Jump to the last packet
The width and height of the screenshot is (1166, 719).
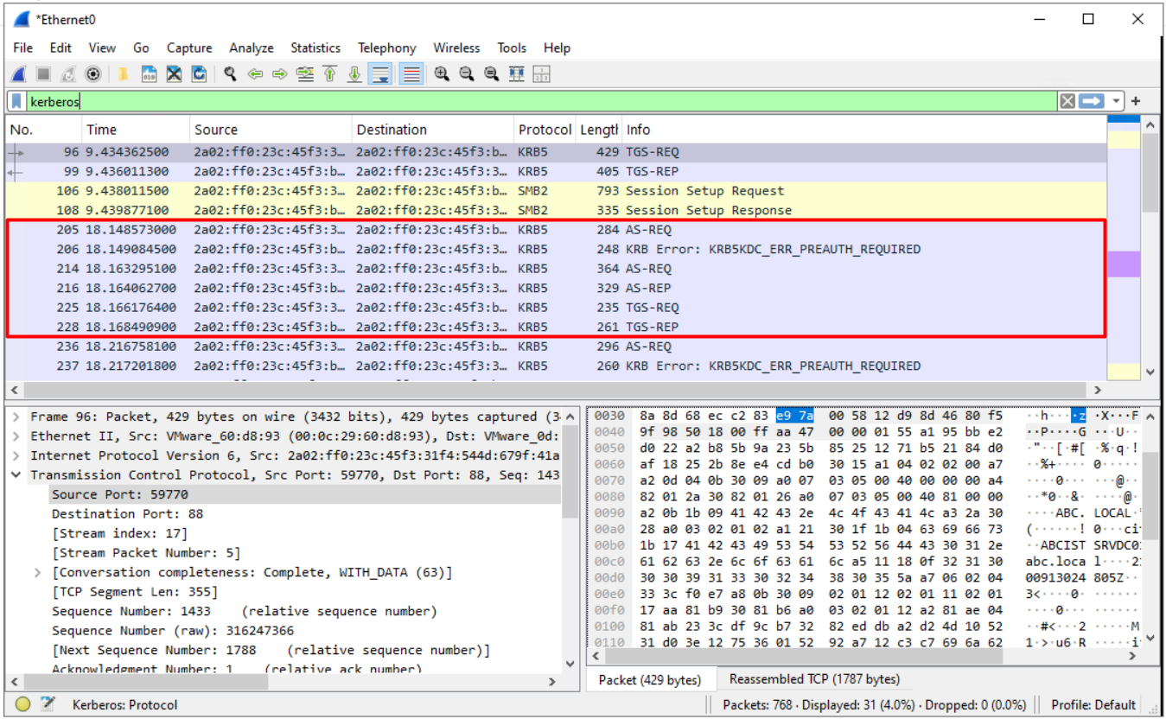pos(354,74)
